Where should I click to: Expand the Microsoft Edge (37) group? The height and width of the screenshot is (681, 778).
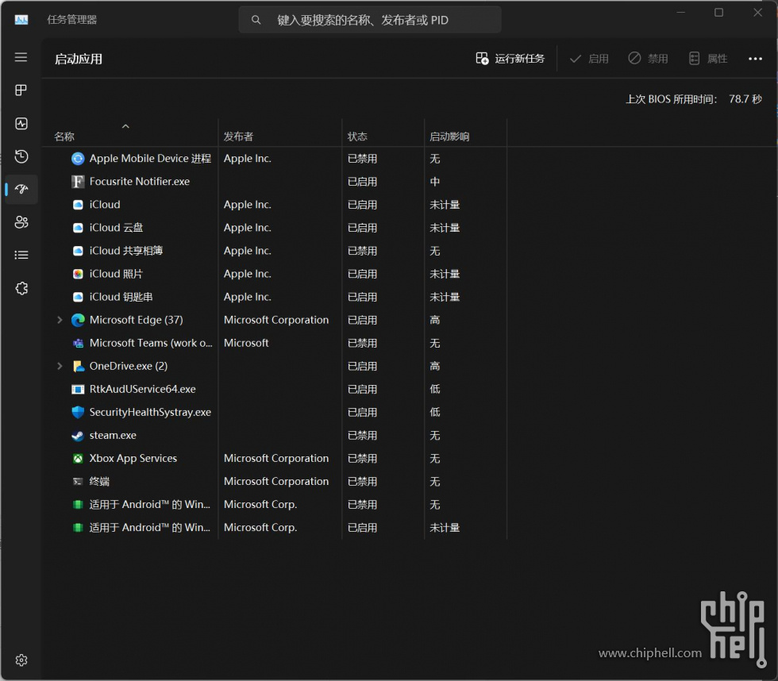(x=60, y=320)
